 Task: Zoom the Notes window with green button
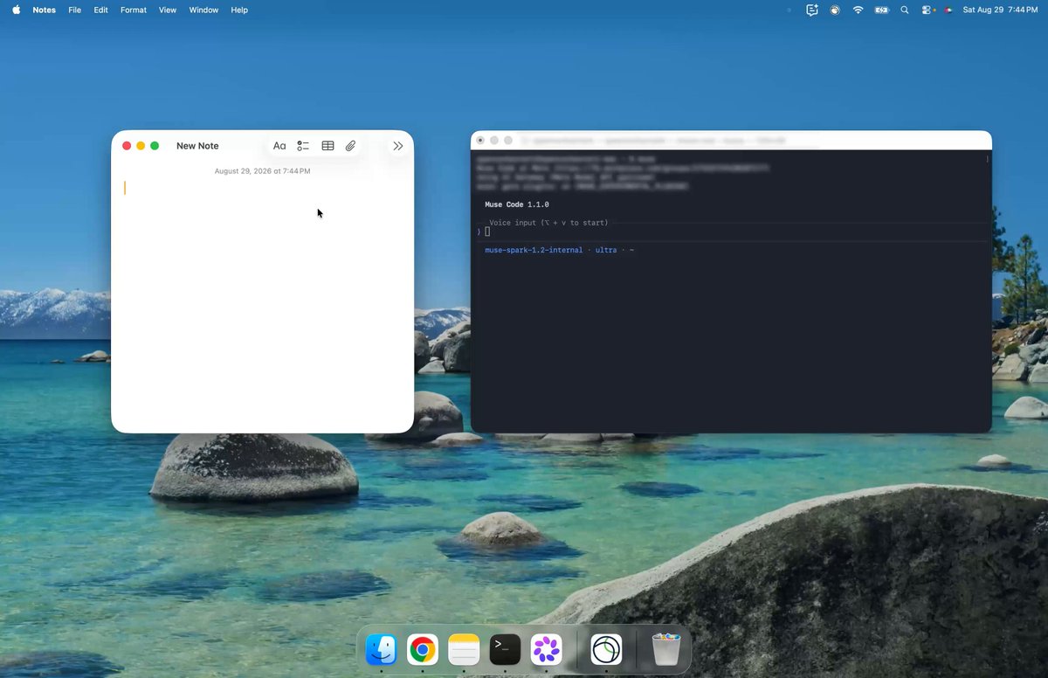155,146
